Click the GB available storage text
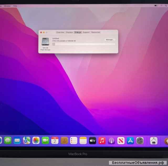 [x=64, y=41]
